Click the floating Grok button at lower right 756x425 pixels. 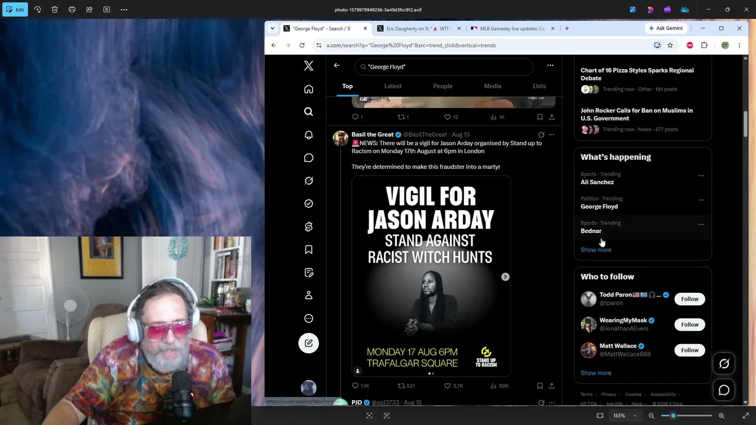point(724,364)
